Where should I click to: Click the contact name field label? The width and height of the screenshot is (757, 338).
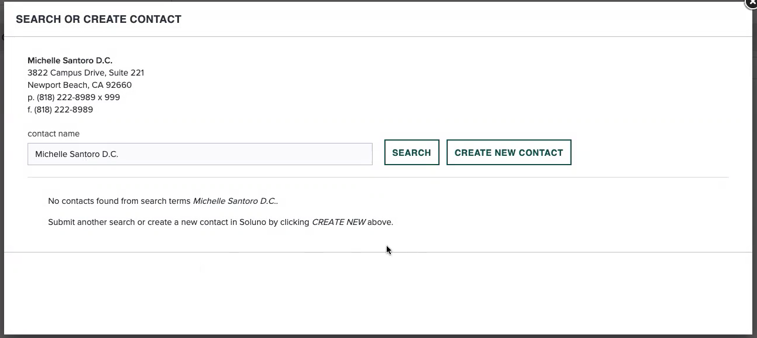pyautogui.click(x=53, y=134)
